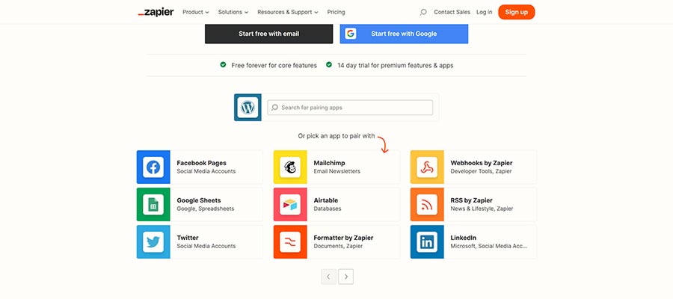The image size is (673, 299).
Task: Select the Airtable app icon
Action: pos(290,204)
